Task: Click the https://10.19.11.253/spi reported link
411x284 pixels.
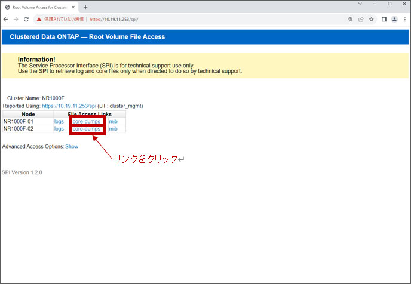Action: 69,106
